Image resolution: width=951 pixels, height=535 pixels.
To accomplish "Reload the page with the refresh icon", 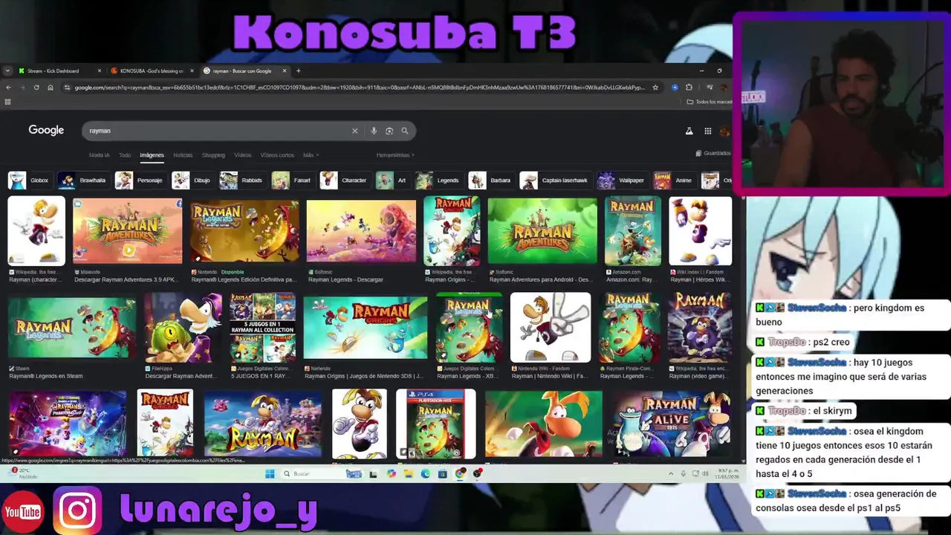I will (x=36, y=88).
